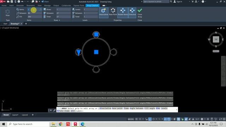Click the Fill angle input field
The image size is (226, 127).
35,17
